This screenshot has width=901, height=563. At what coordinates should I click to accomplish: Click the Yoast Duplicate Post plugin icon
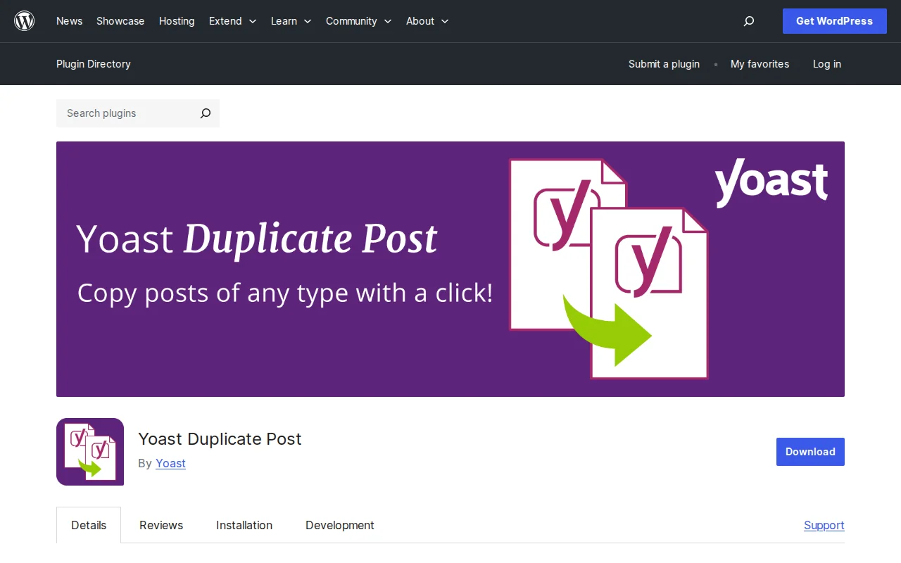tap(90, 452)
